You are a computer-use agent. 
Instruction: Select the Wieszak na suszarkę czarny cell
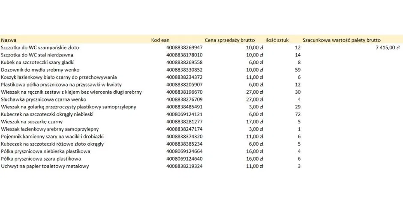[x=32, y=122]
